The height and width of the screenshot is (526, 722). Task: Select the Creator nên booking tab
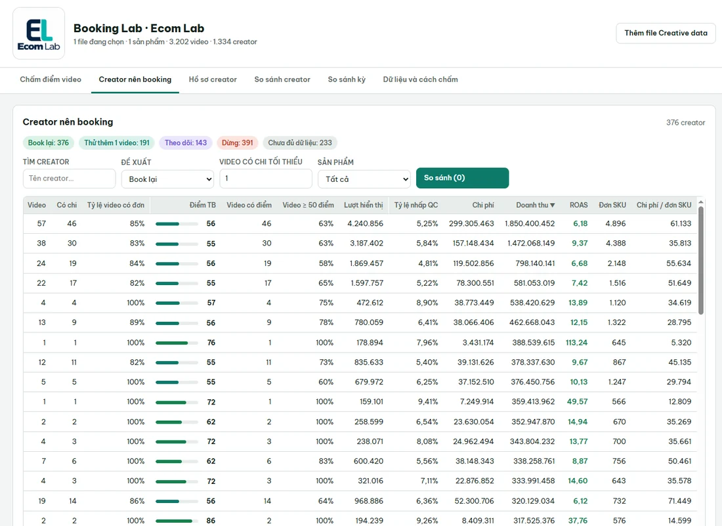pos(135,79)
